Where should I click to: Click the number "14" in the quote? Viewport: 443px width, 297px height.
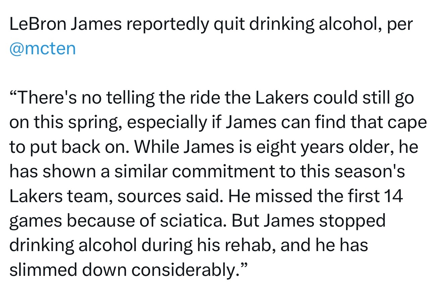pos(393,196)
